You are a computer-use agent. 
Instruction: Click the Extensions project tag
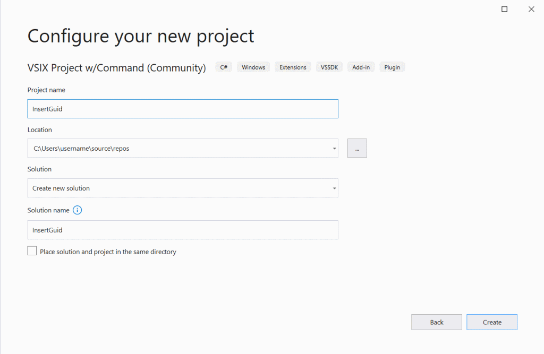292,67
